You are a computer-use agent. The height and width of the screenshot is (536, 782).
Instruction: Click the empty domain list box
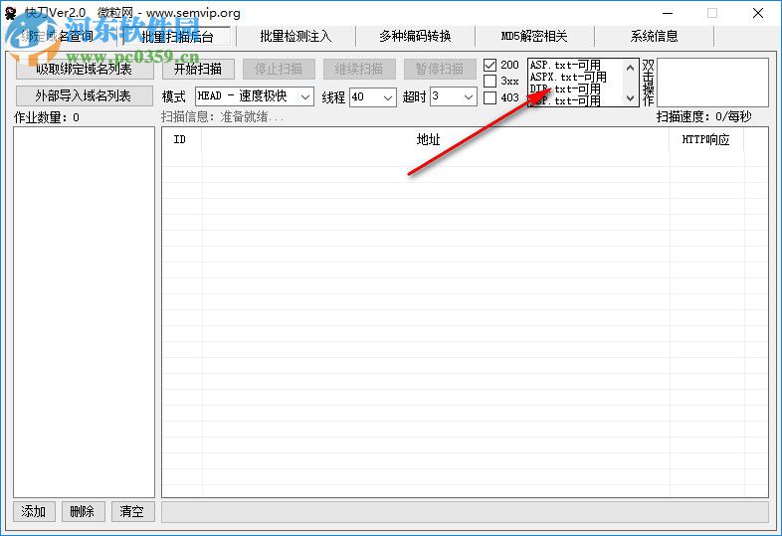84,311
